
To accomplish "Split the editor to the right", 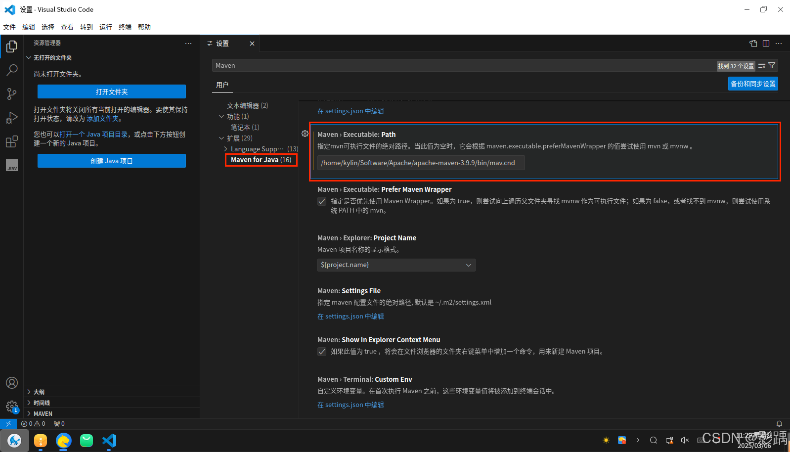I will (x=766, y=44).
